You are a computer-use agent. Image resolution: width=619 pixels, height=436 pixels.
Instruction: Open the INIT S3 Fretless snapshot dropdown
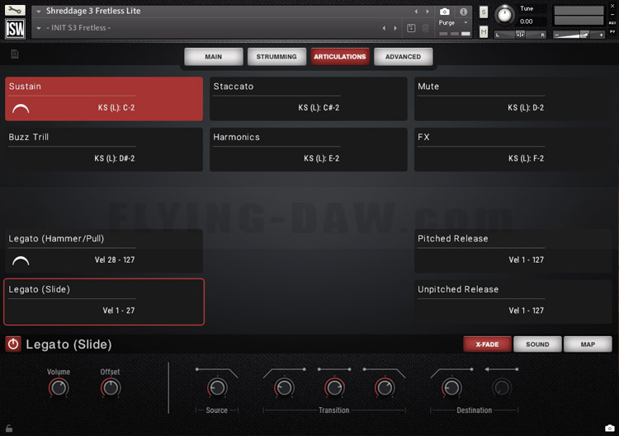[x=39, y=28]
